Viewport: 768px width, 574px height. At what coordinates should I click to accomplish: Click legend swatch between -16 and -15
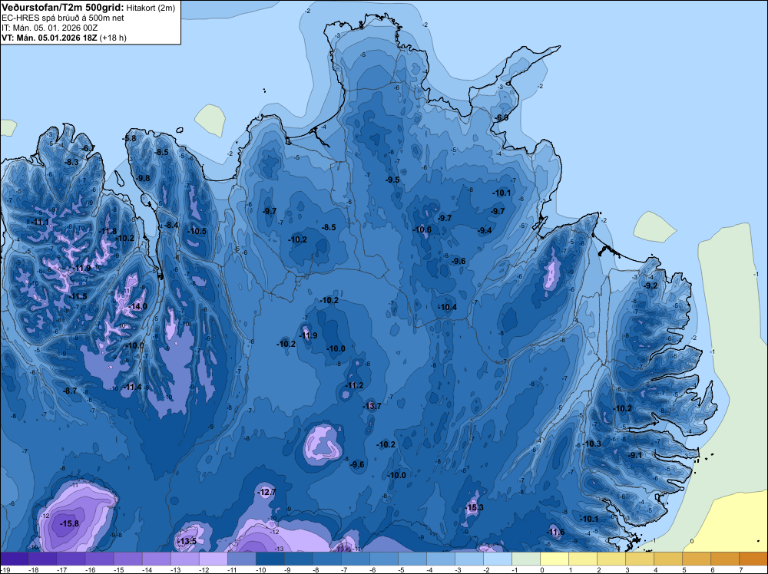pos(100,559)
